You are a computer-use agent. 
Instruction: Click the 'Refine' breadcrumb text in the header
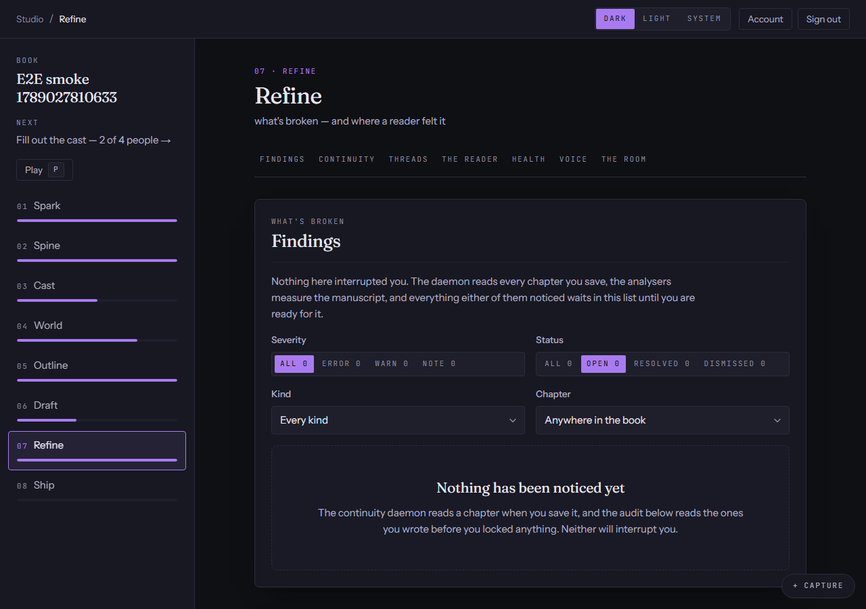coord(72,19)
